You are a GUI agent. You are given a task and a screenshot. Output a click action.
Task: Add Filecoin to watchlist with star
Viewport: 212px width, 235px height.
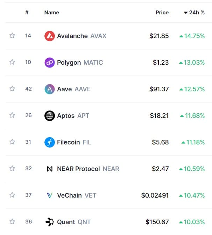coord(12,142)
